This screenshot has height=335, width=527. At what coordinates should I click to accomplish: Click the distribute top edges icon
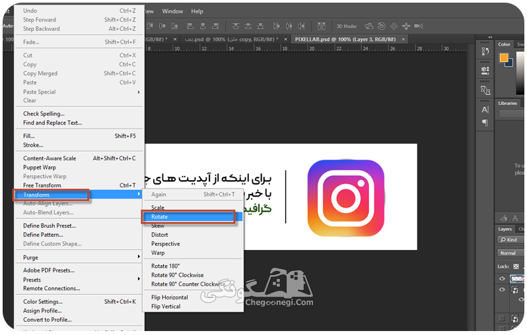(x=236, y=26)
